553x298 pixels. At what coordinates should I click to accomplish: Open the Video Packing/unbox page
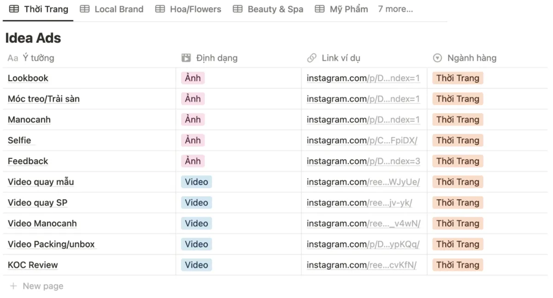(x=52, y=244)
